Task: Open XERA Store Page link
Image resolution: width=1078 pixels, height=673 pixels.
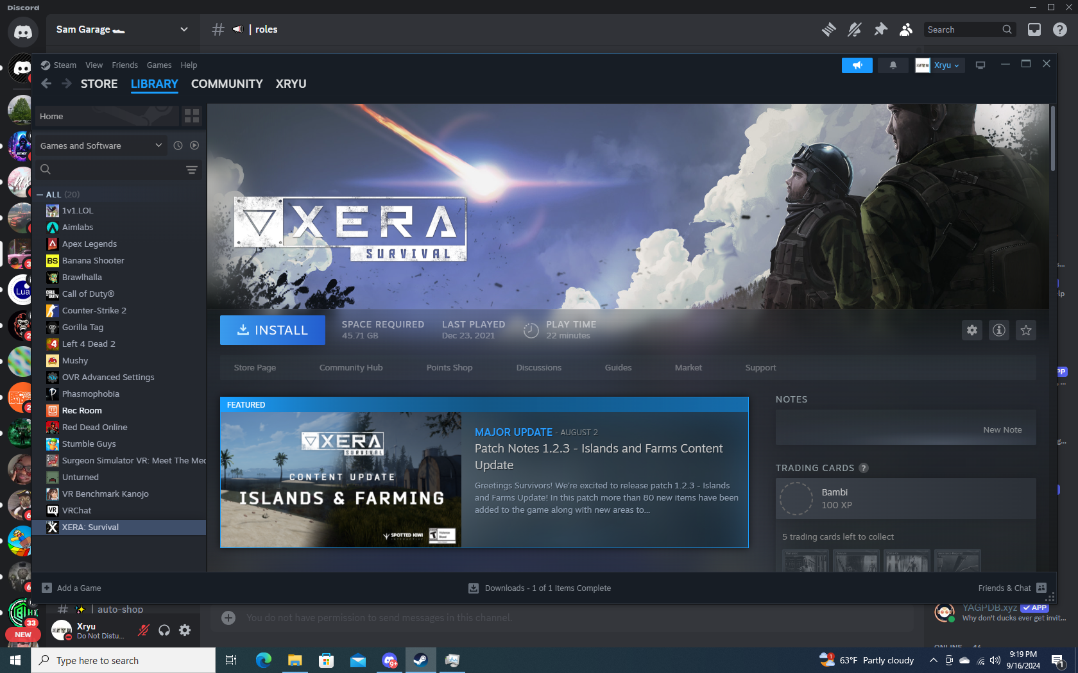Action: pos(255,368)
